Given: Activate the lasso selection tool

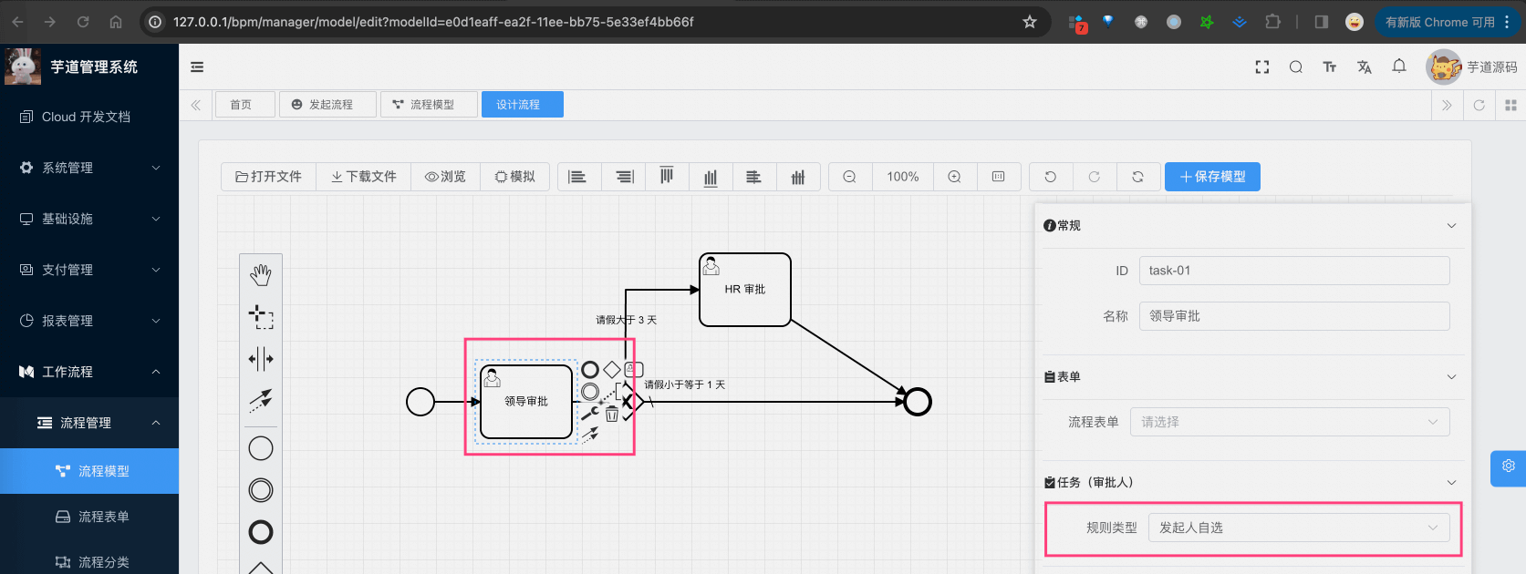Looking at the screenshot, I should (x=261, y=317).
